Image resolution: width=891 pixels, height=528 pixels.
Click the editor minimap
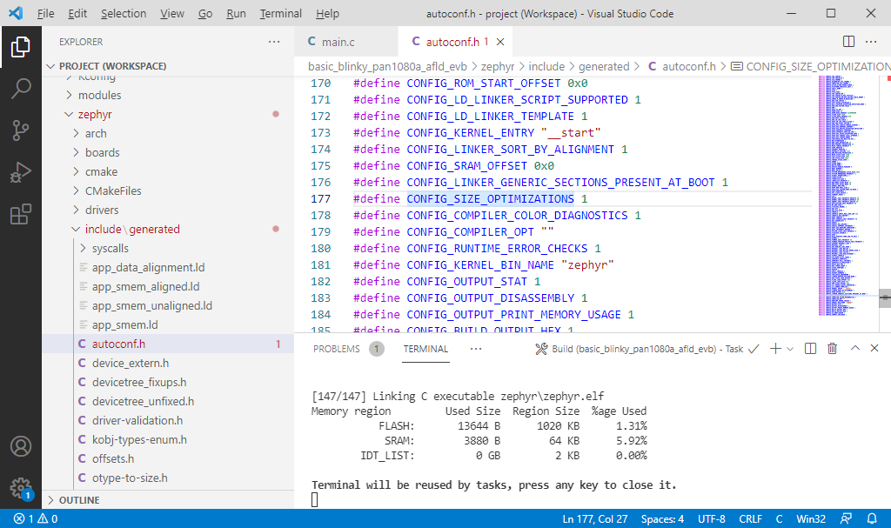click(847, 196)
